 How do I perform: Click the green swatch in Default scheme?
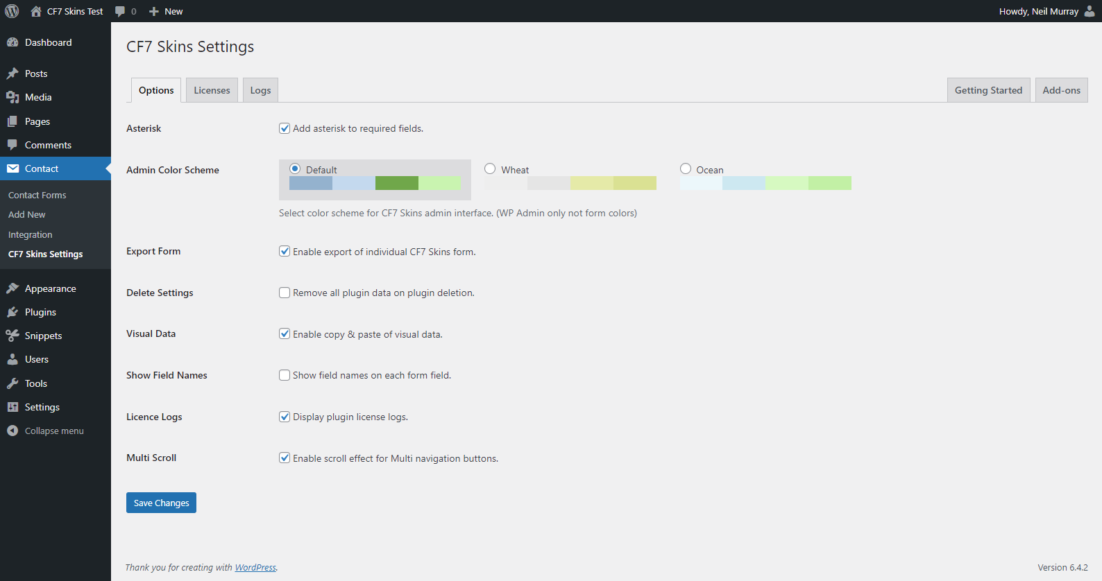[x=396, y=183]
